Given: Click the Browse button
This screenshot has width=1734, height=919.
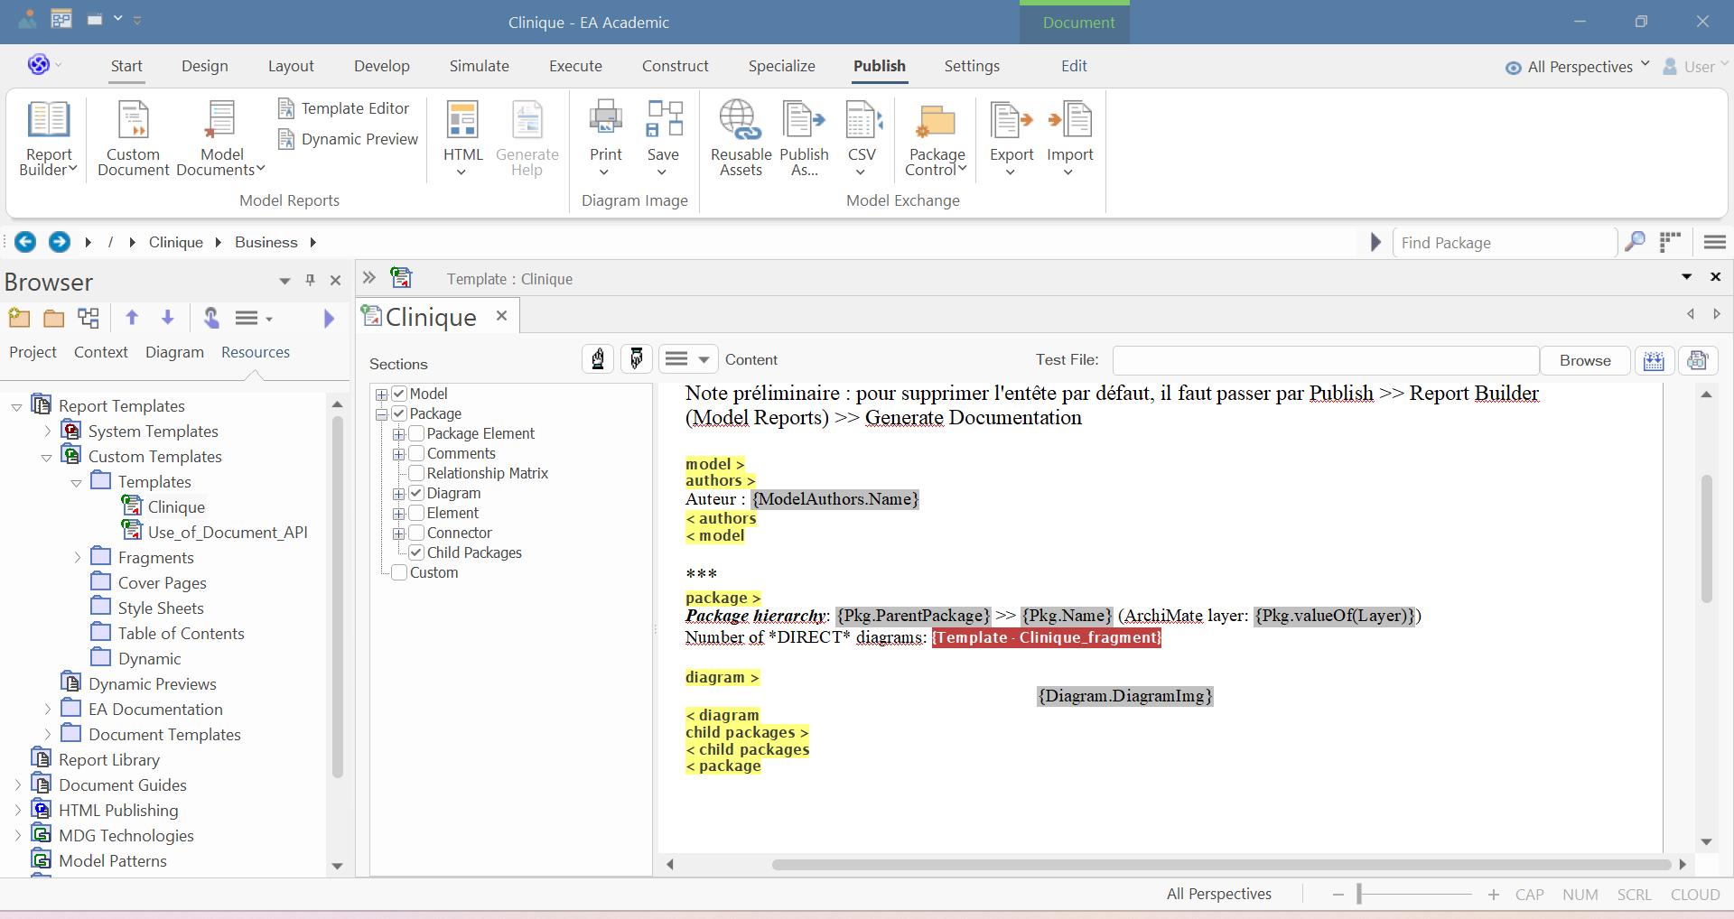Looking at the screenshot, I should pos(1585,360).
